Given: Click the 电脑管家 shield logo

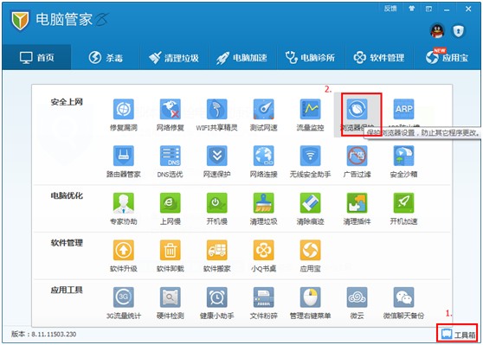Looking at the screenshot, I should click(x=20, y=20).
